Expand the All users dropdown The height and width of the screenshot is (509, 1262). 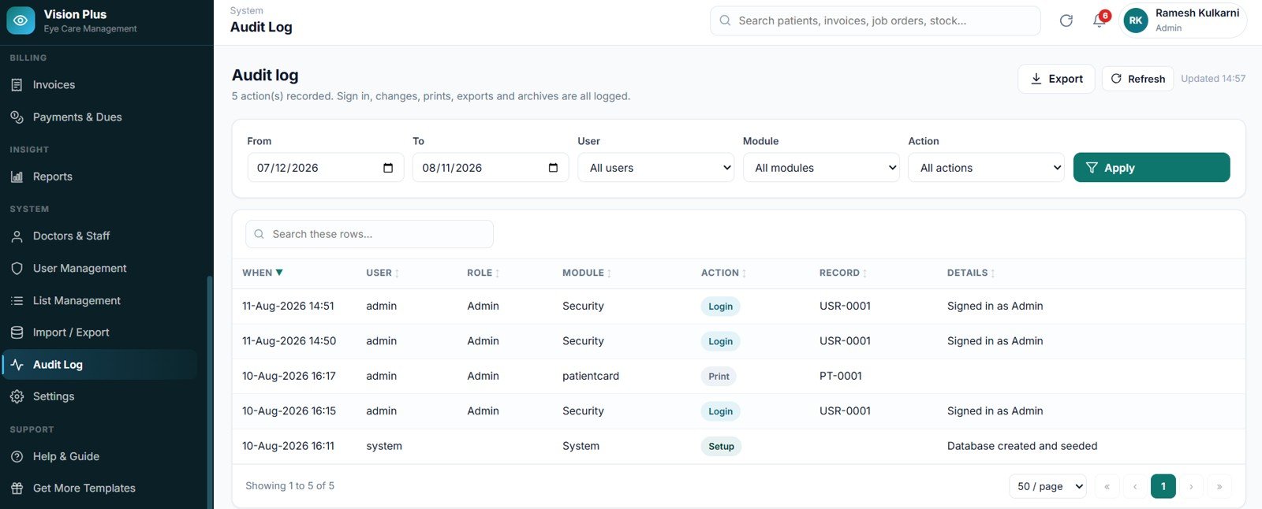pyautogui.click(x=656, y=168)
